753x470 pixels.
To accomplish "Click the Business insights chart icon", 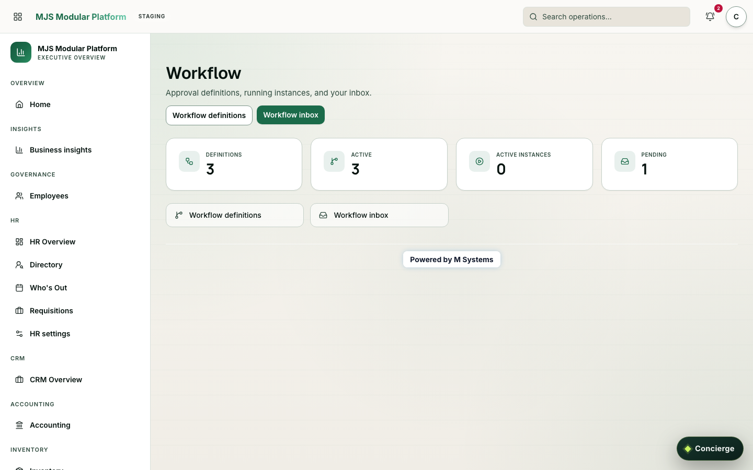I will click(x=19, y=150).
